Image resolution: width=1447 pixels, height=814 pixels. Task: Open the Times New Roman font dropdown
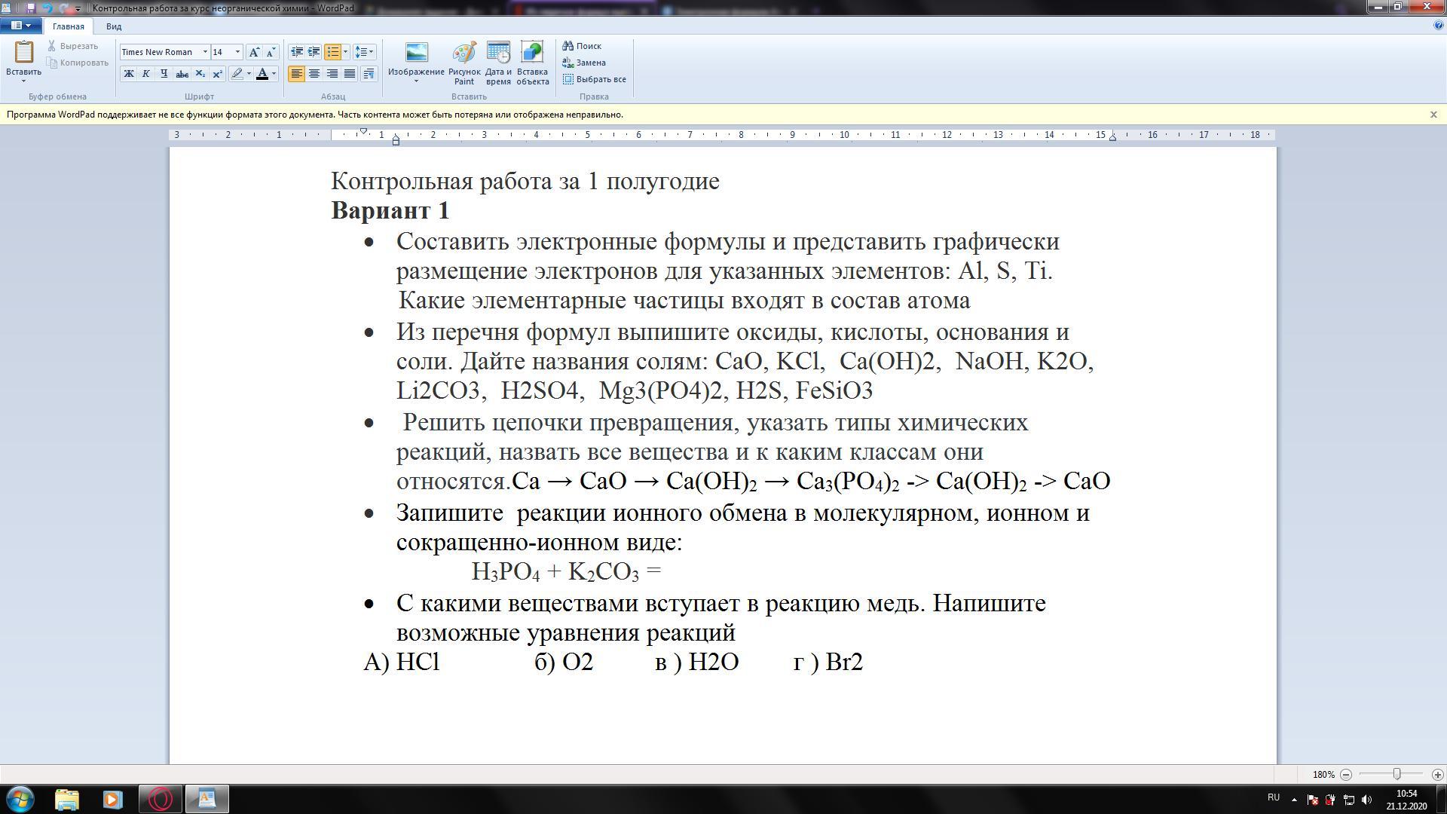coord(205,52)
